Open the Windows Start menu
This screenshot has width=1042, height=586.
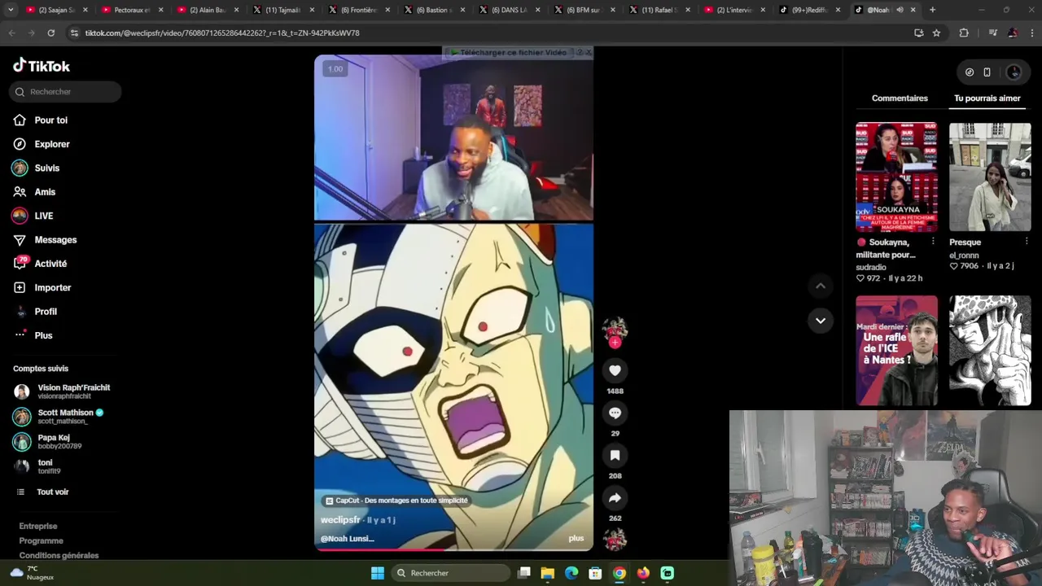click(377, 573)
